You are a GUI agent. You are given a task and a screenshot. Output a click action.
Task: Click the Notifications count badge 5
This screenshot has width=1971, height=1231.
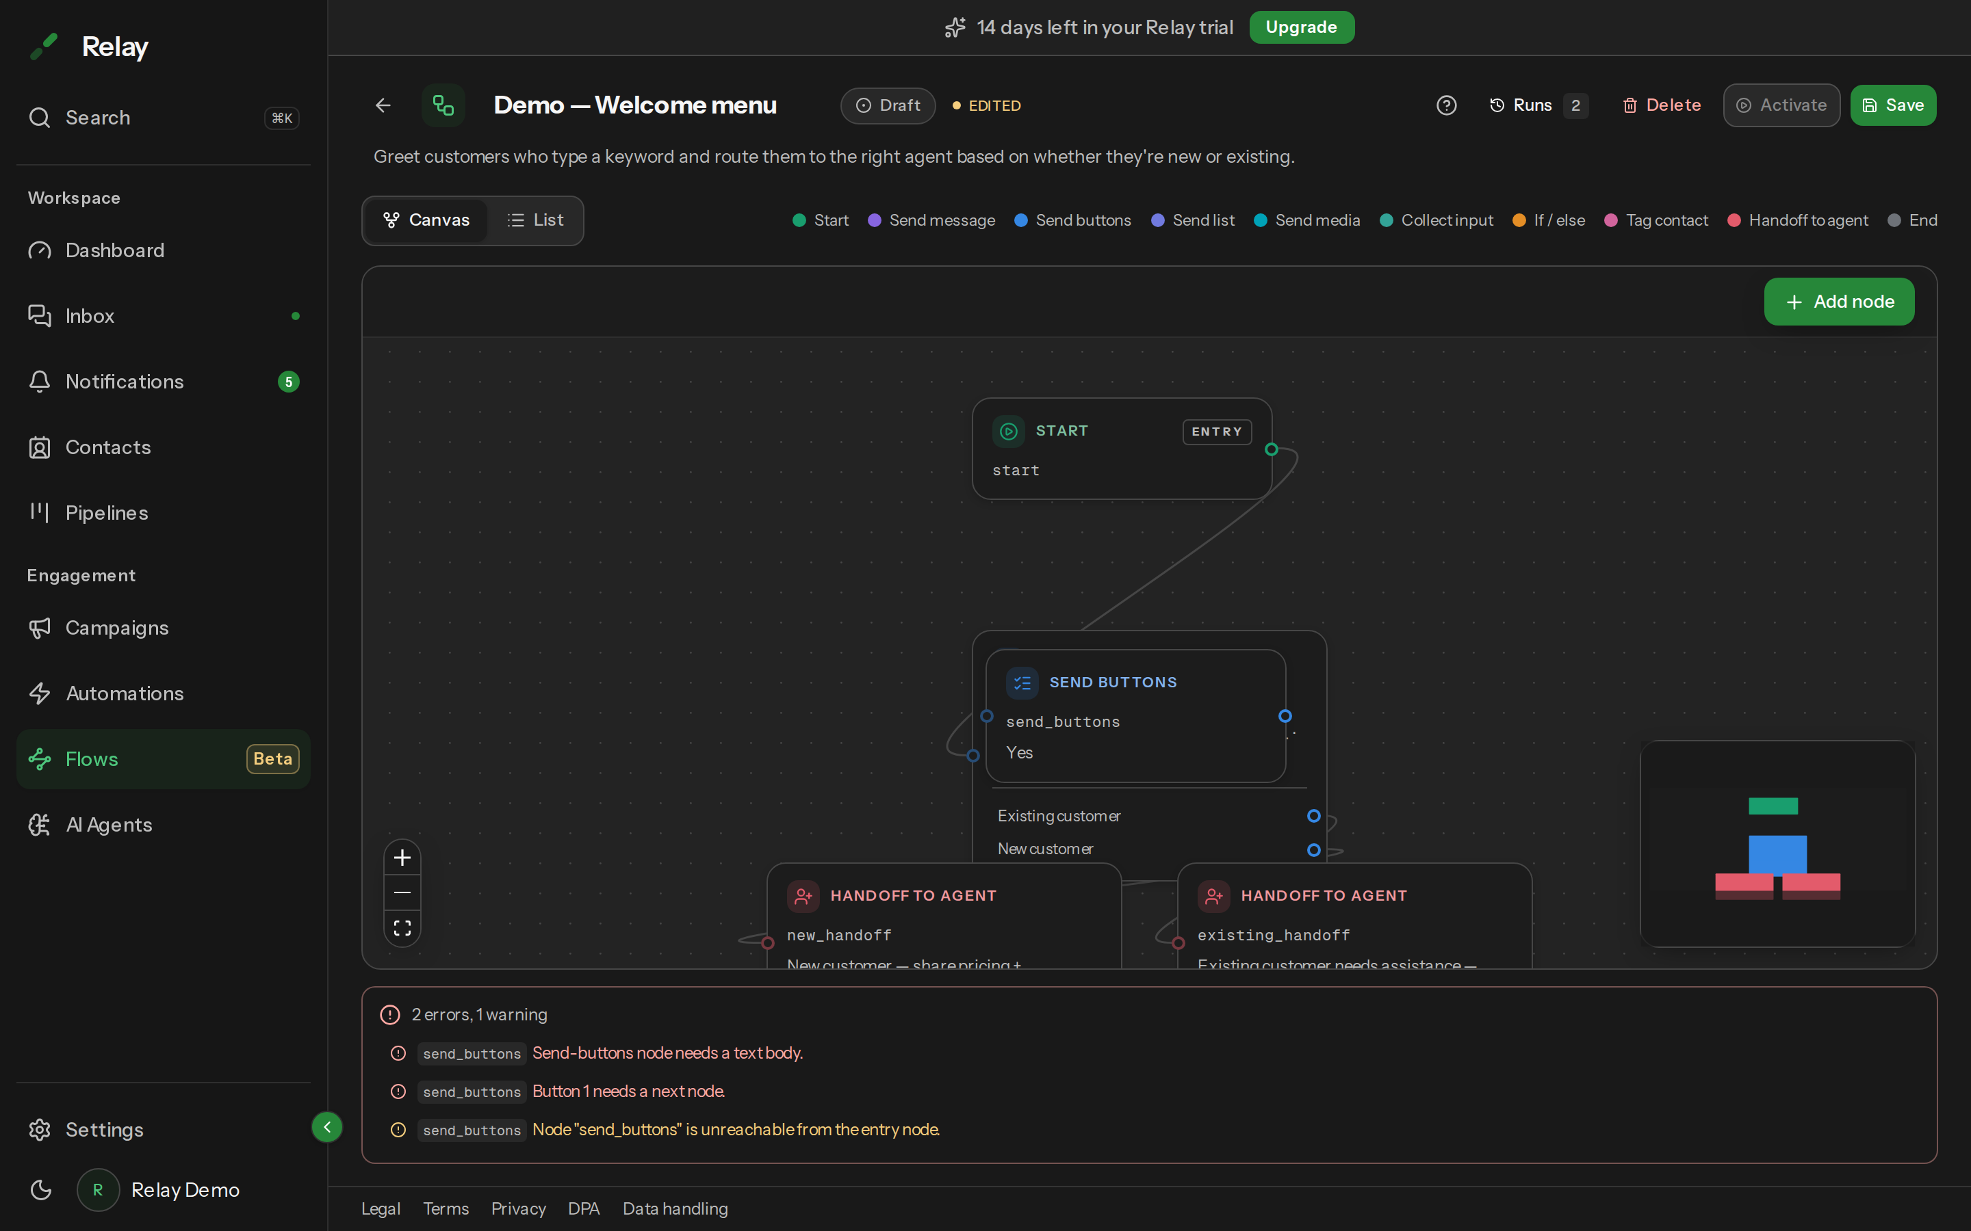(x=288, y=382)
